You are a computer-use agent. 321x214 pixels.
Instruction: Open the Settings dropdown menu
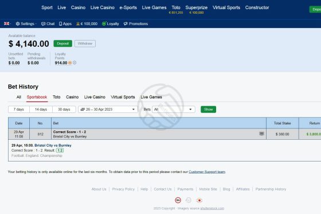26,24
